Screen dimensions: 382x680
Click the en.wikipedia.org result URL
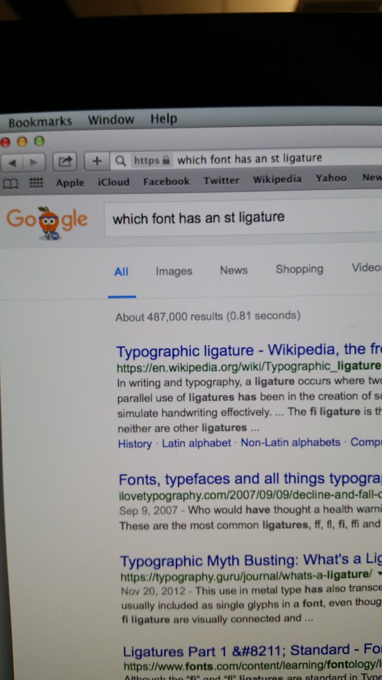[x=248, y=366]
